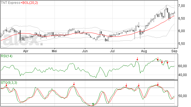Select the 60,00 RSI axis value
This screenshot has height=107, width=191.
(x=182, y=66)
